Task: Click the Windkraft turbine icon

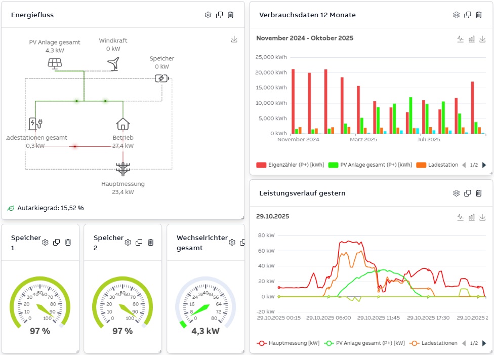Action: (x=114, y=63)
